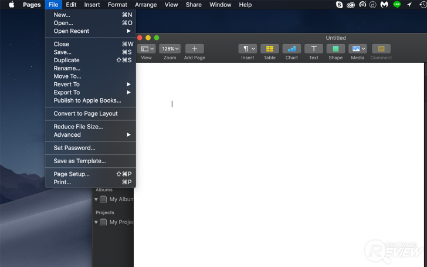This screenshot has width=427, height=267.
Task: Open Skype in the menu bar
Action: coord(339,5)
